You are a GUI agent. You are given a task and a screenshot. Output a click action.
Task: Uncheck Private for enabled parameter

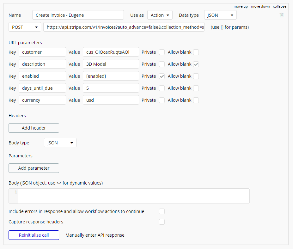162,76
